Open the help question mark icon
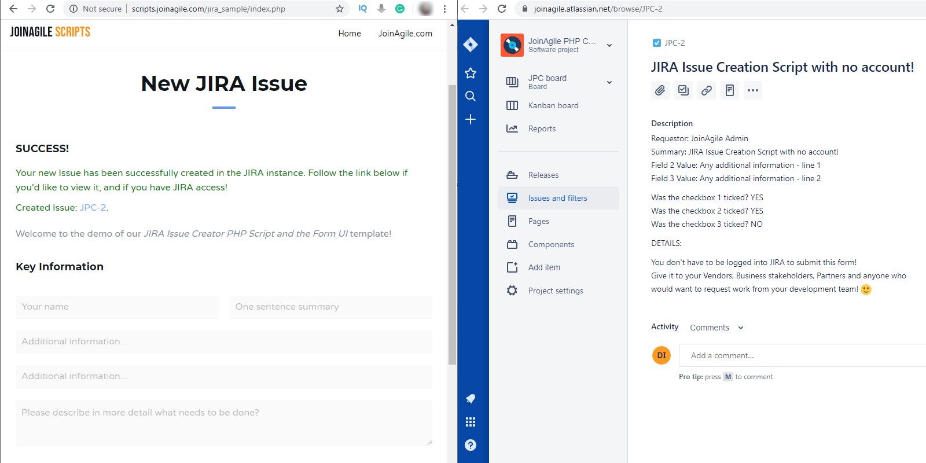The image size is (926, 463). click(x=471, y=445)
